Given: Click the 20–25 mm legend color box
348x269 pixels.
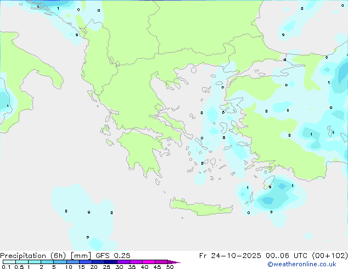Looking at the screenshot, I should (x=98, y=262).
